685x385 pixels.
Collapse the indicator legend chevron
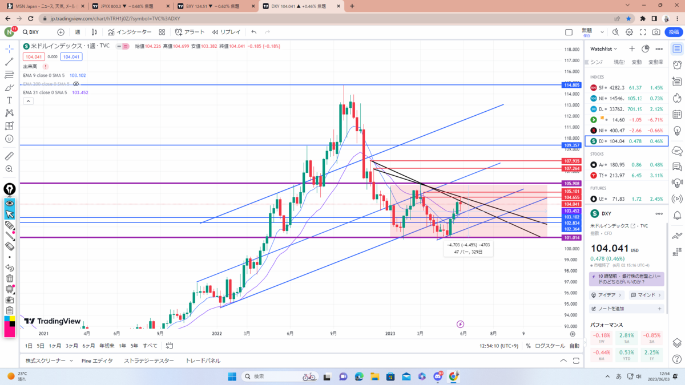pyautogui.click(x=28, y=100)
